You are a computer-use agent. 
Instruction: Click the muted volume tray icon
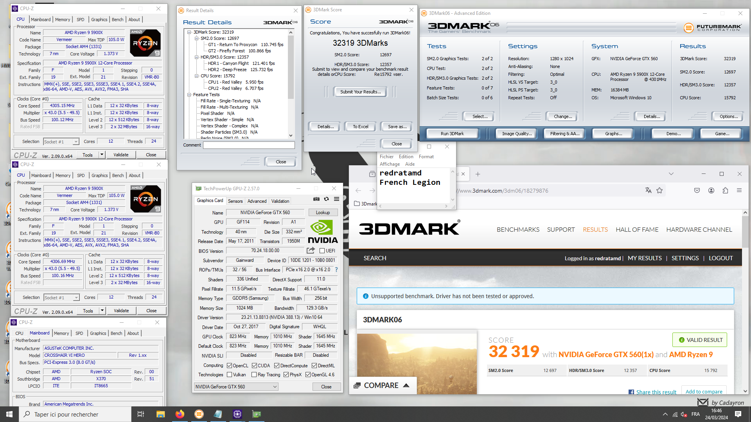click(684, 415)
